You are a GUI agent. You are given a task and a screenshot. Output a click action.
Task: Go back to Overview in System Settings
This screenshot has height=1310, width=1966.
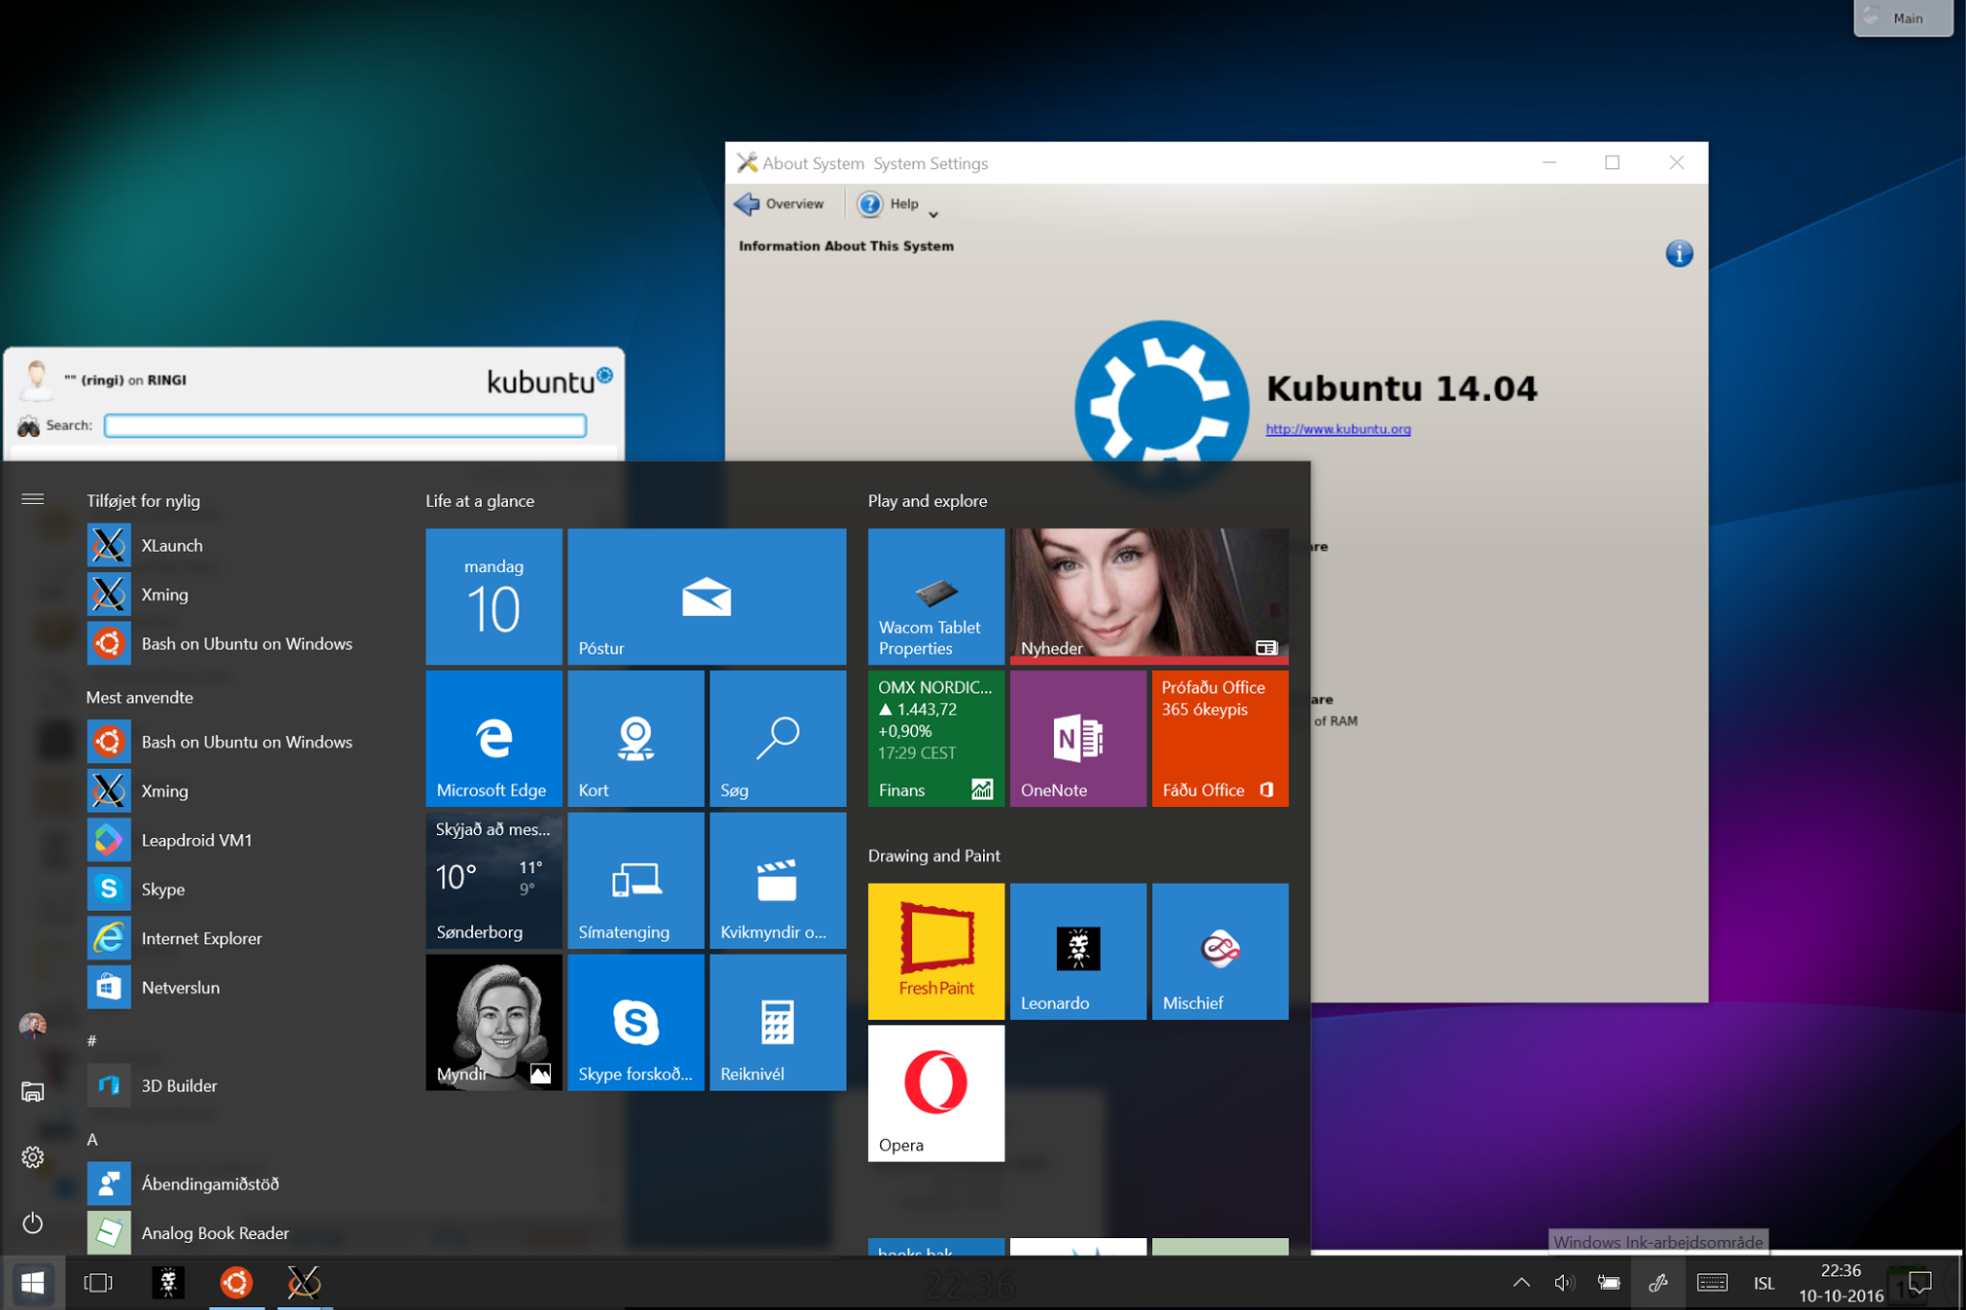(779, 203)
